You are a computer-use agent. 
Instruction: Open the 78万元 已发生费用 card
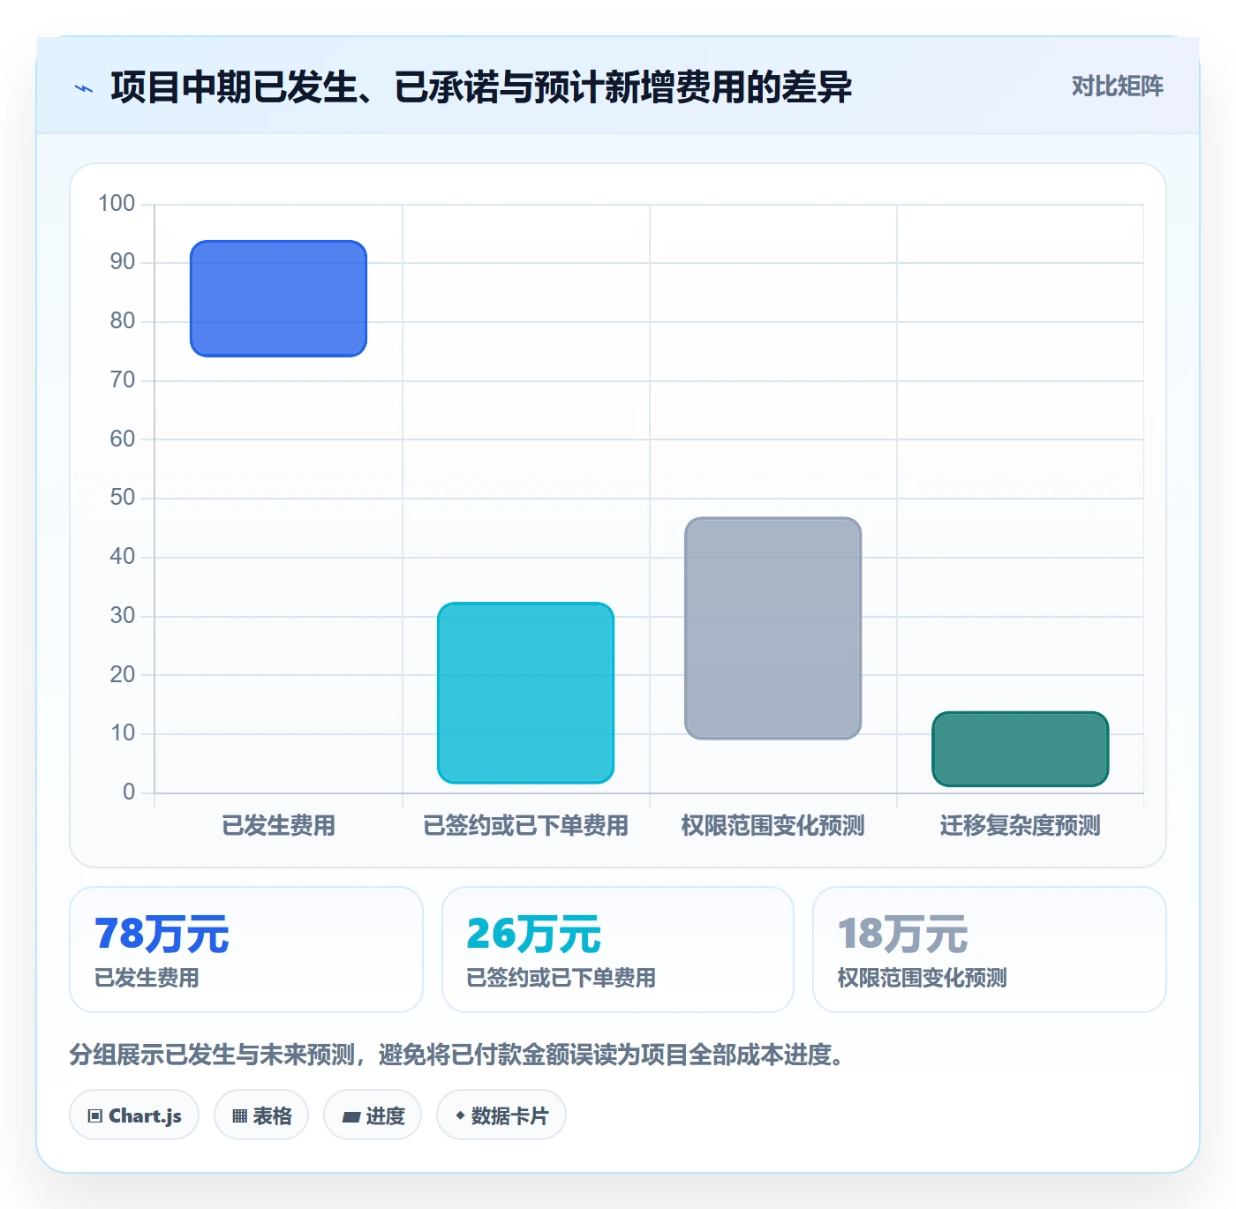pyautogui.click(x=246, y=950)
